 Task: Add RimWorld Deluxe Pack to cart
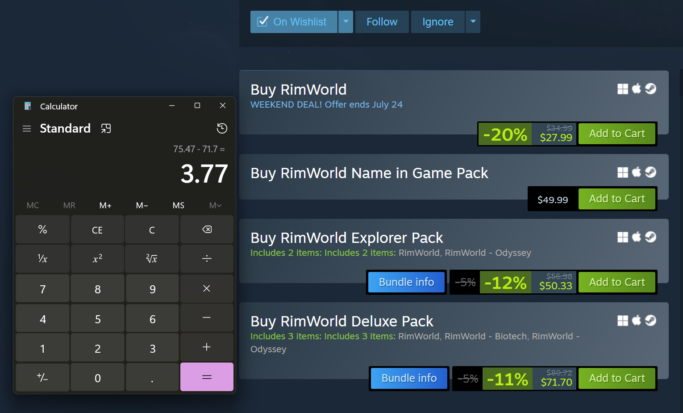coord(617,378)
